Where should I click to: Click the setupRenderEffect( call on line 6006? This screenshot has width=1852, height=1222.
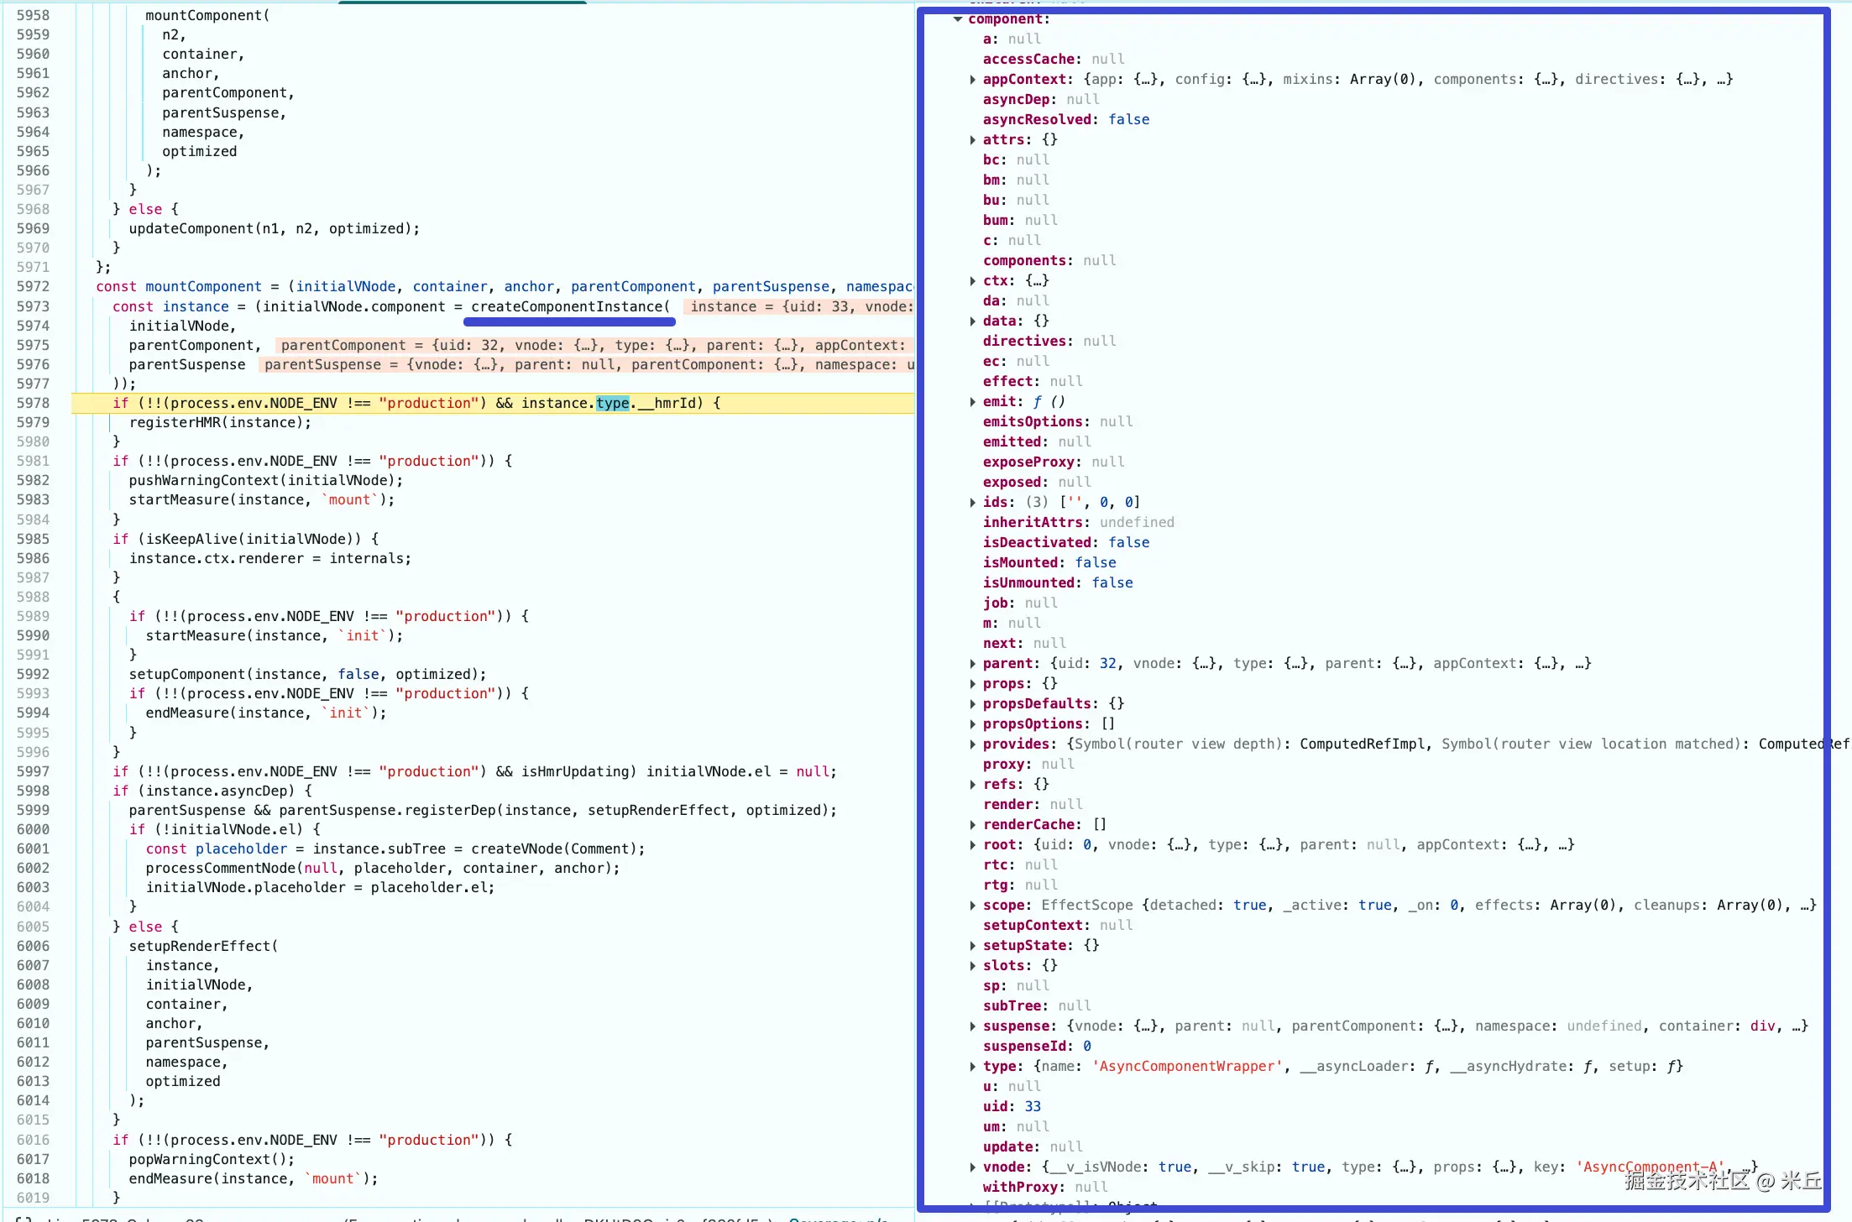203,947
